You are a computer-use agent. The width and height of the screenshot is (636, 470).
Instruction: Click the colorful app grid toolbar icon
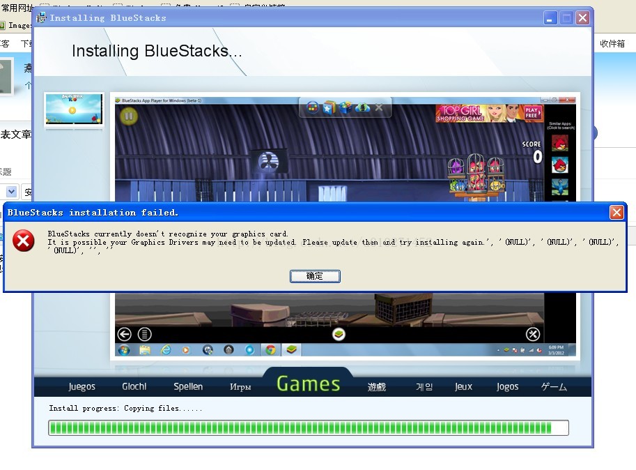(x=312, y=107)
